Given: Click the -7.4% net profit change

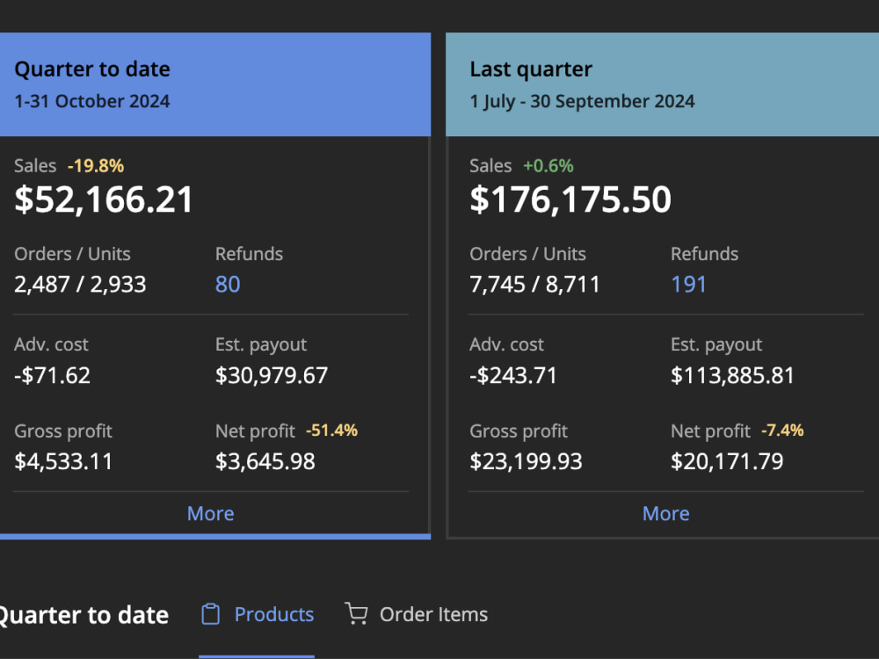Looking at the screenshot, I should [782, 431].
